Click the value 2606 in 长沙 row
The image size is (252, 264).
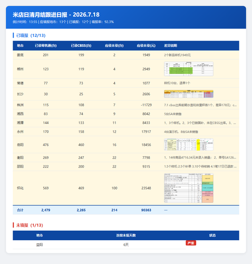coord(146,94)
